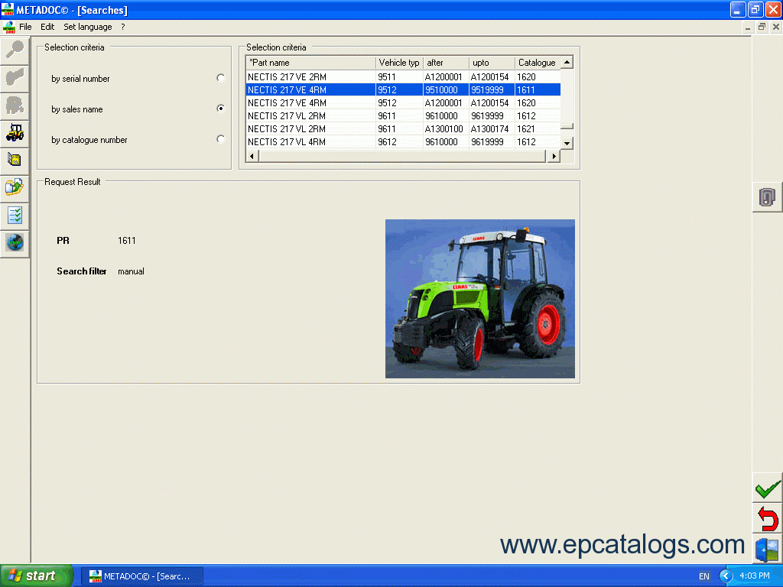Screen dimensions: 783x587
Task: Confirm selection with the green checkmark
Action: click(x=768, y=488)
